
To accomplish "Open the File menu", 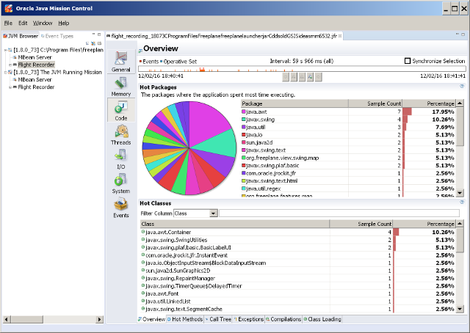I will [x=8, y=23].
